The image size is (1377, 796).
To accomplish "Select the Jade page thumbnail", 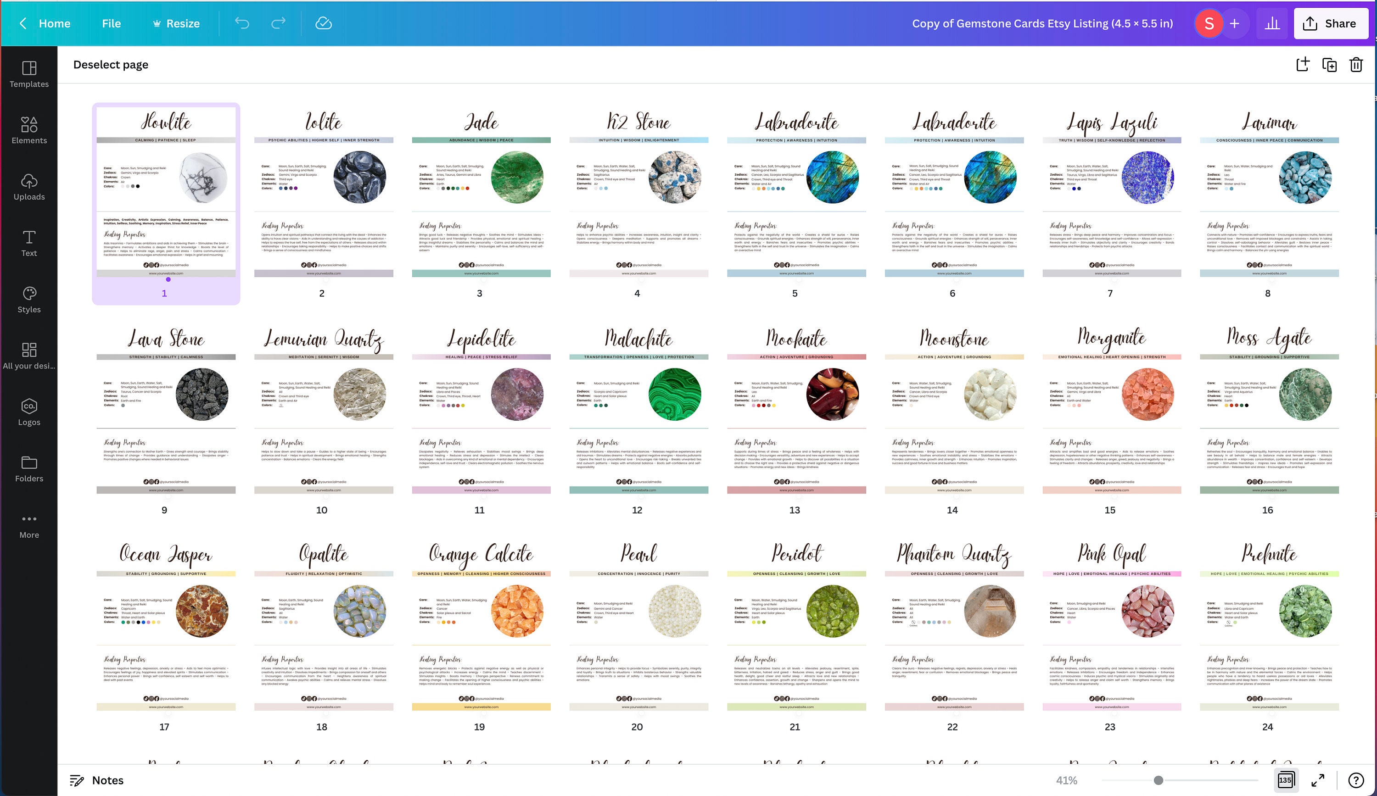I will click(x=481, y=192).
